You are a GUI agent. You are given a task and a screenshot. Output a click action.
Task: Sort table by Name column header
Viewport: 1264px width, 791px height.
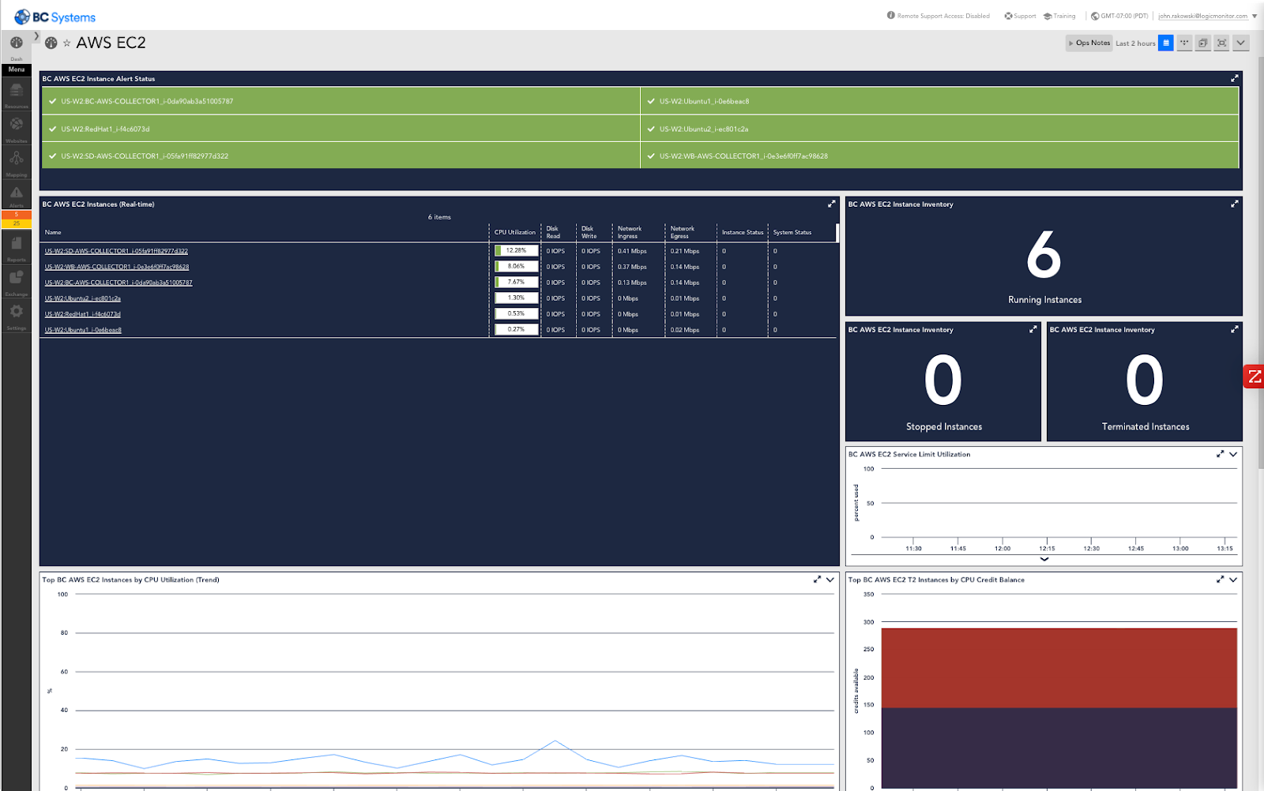[53, 232]
